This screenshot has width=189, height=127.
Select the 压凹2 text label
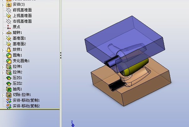[x=17, y=83]
